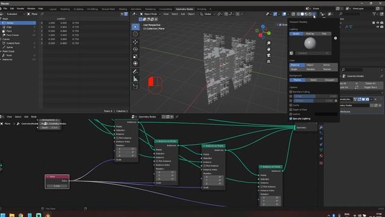Open the Render menu
Image resolution: width=385 pixels, height=217 pixels.
pyautogui.click(x=20, y=8)
